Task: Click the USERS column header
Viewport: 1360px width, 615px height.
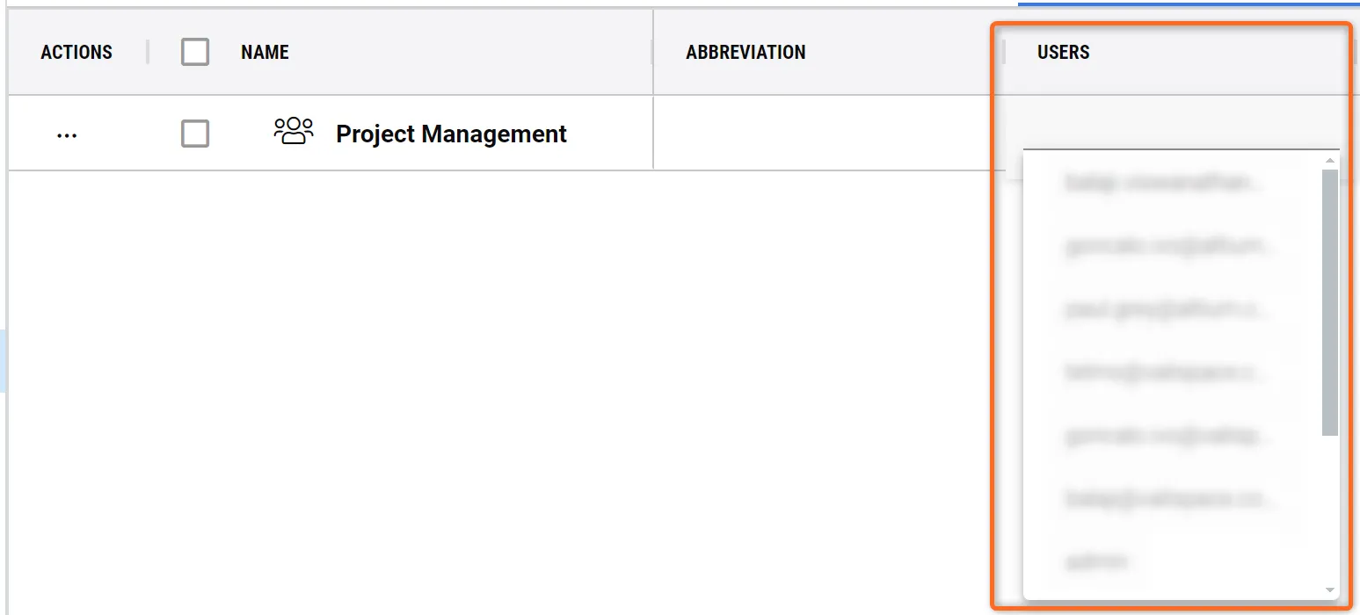Action: [x=1063, y=53]
